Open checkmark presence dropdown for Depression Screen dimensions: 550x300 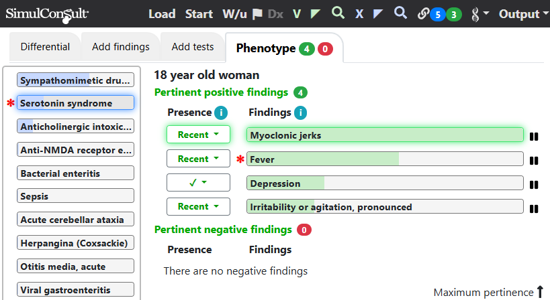coord(198,183)
